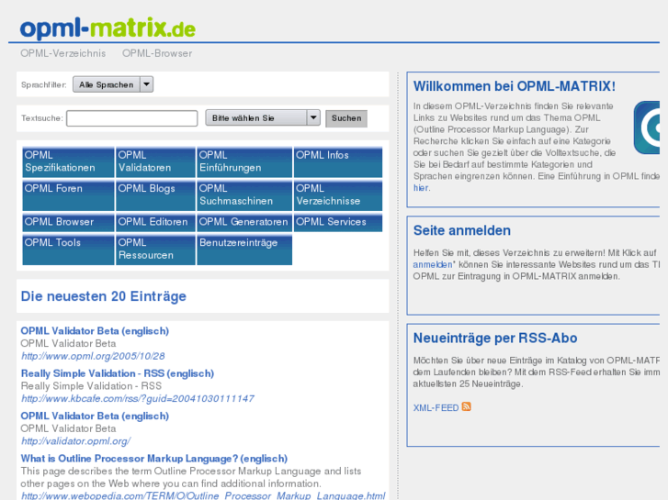Open the OPML Browser category tile
The image size is (668, 500).
68,223
